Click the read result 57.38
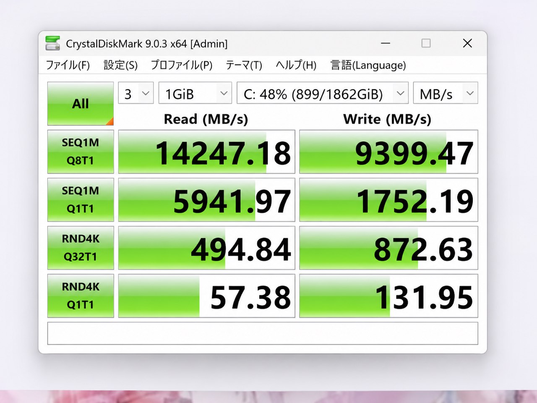 207,296
